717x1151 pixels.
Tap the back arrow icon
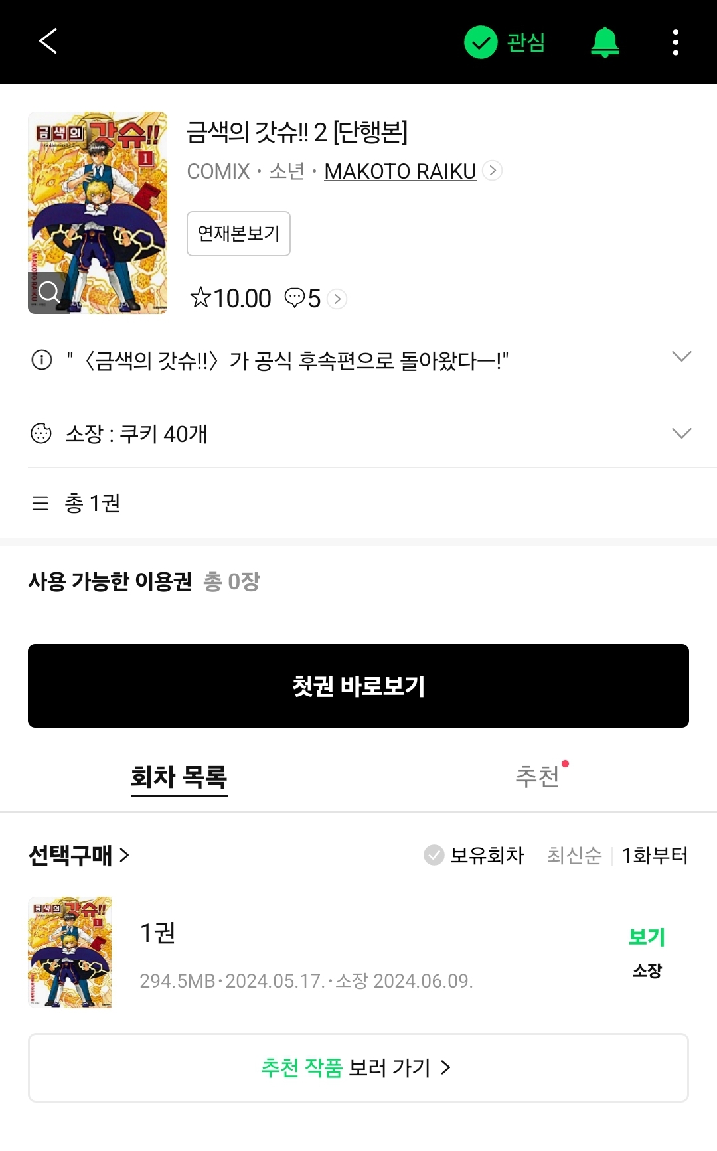pyautogui.click(x=48, y=41)
